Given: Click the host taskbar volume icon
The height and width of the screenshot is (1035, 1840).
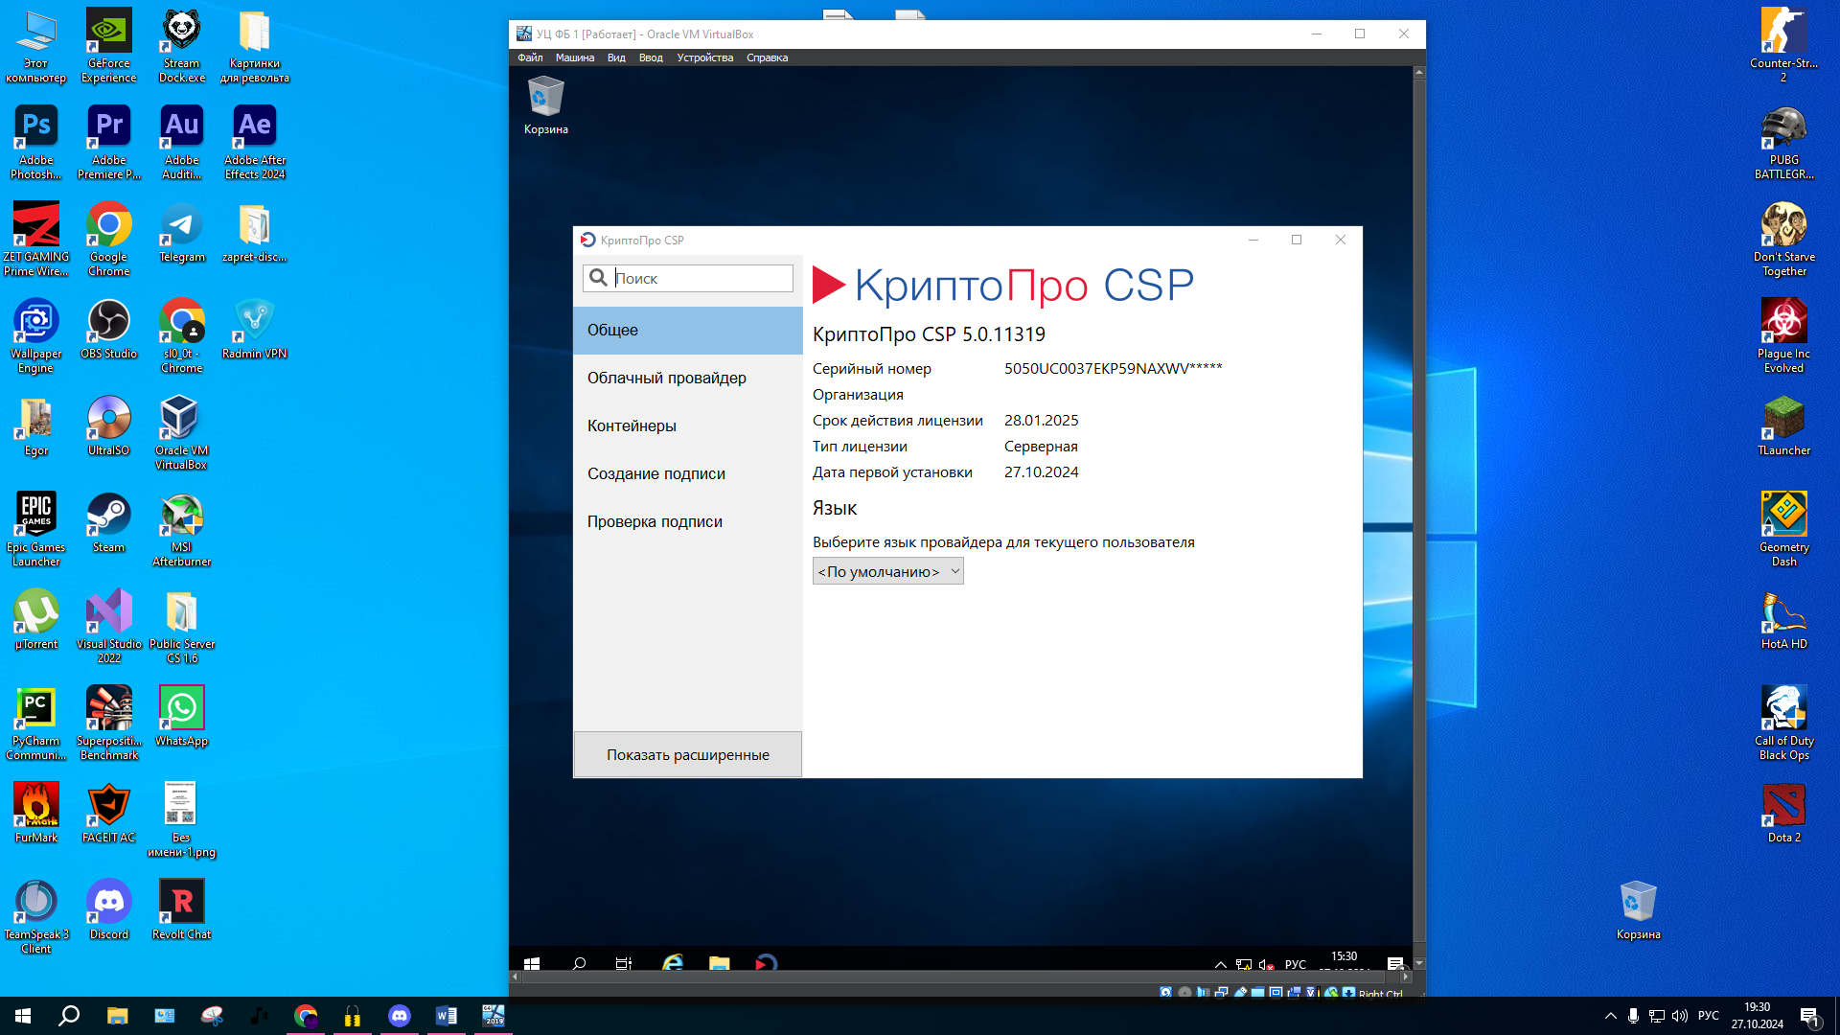Looking at the screenshot, I should (1679, 1016).
